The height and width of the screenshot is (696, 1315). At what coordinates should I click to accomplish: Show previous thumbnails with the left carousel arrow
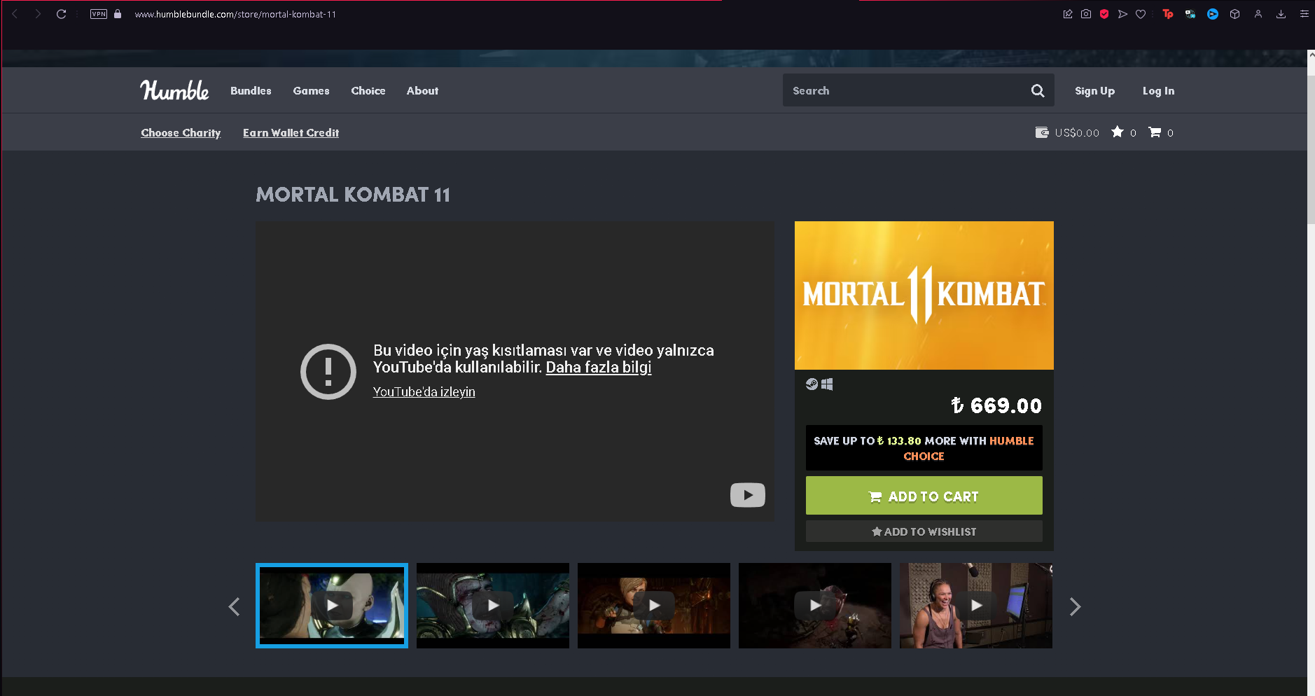(x=235, y=606)
